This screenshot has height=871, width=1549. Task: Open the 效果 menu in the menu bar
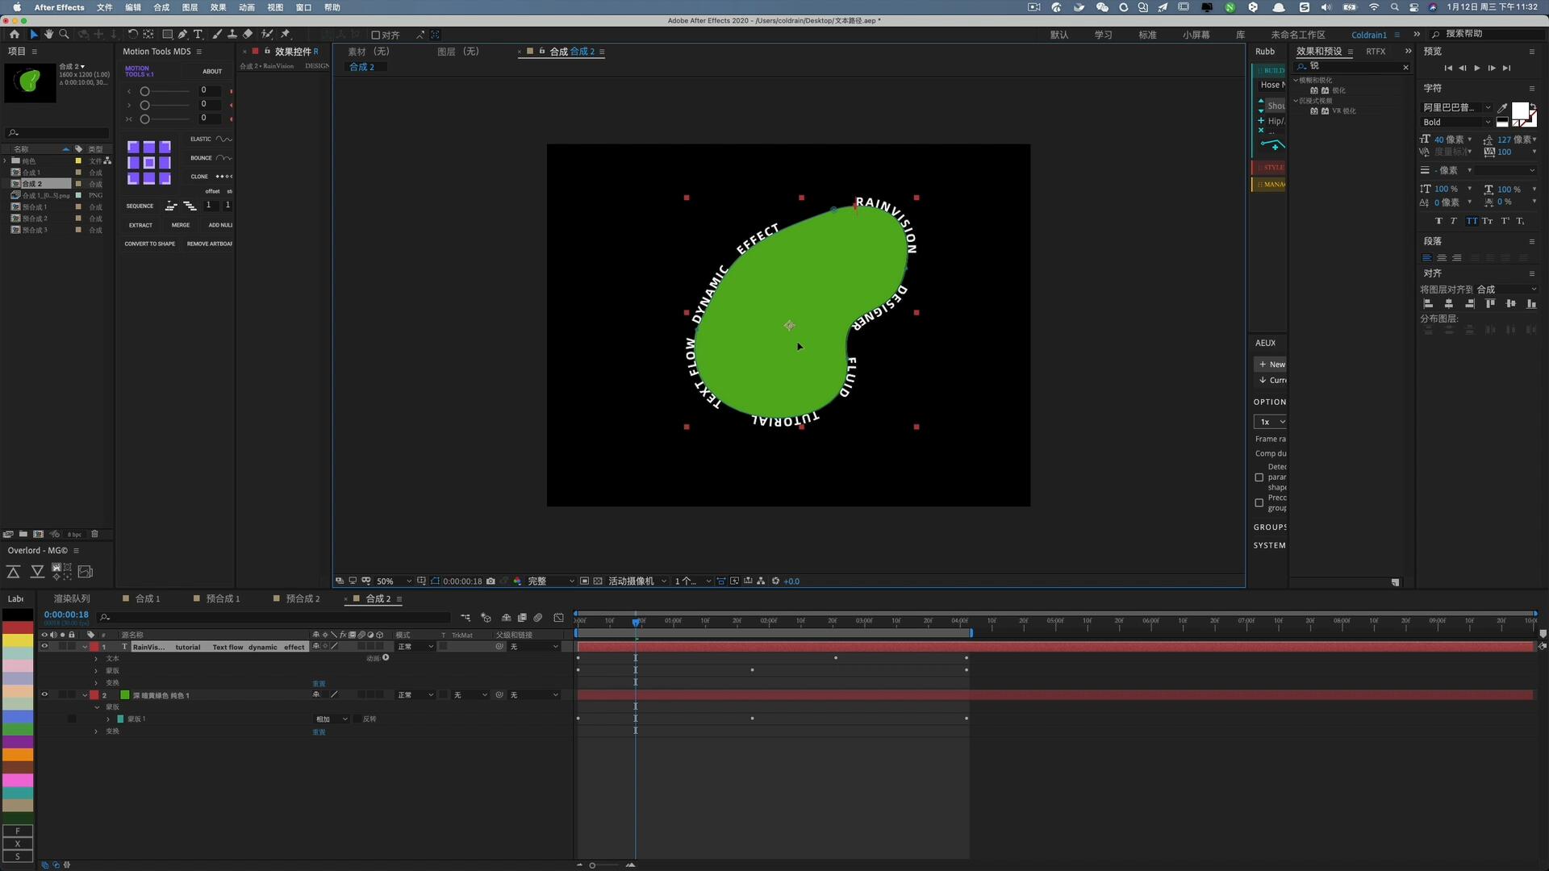pos(218,7)
